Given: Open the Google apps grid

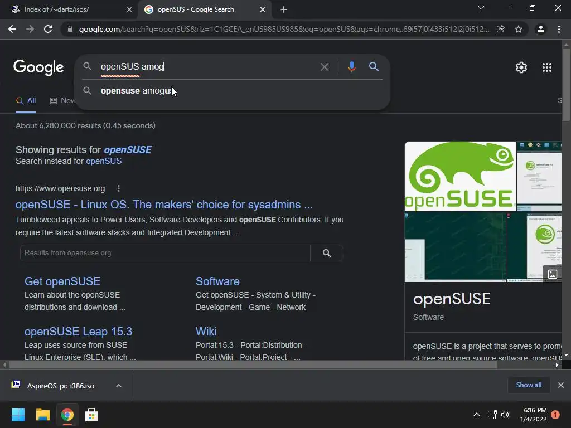Looking at the screenshot, I should [547, 67].
